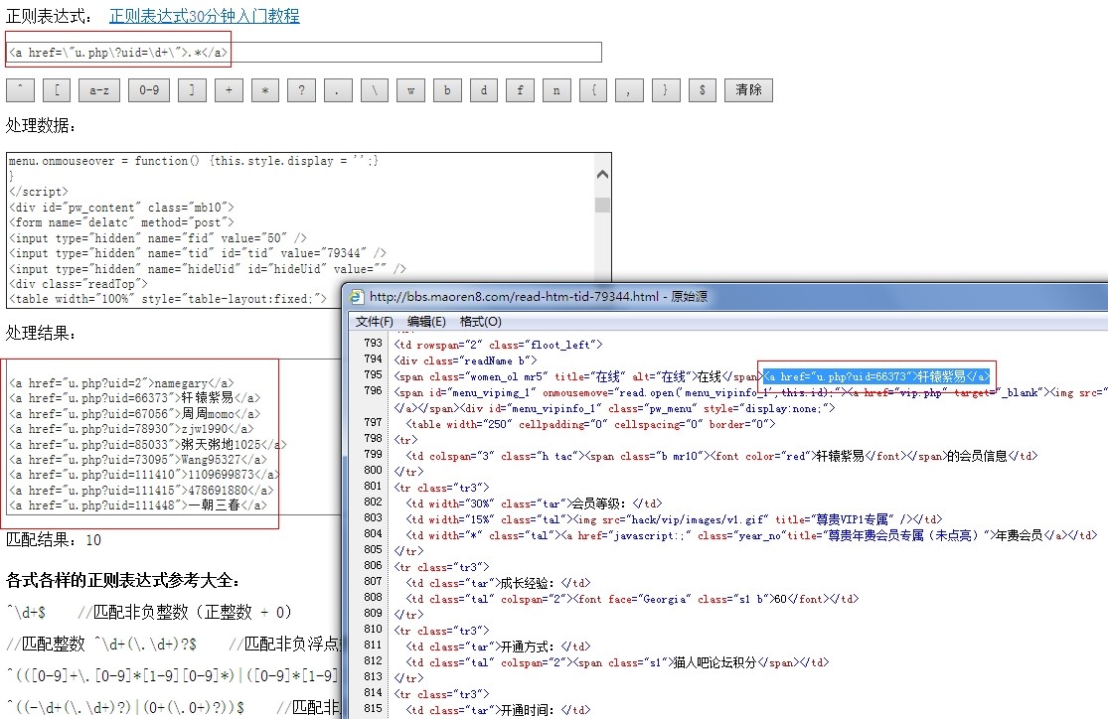Screen dimensions: 1108x719
Task: Click the form name="delatc" line in textarea
Action: click(121, 222)
